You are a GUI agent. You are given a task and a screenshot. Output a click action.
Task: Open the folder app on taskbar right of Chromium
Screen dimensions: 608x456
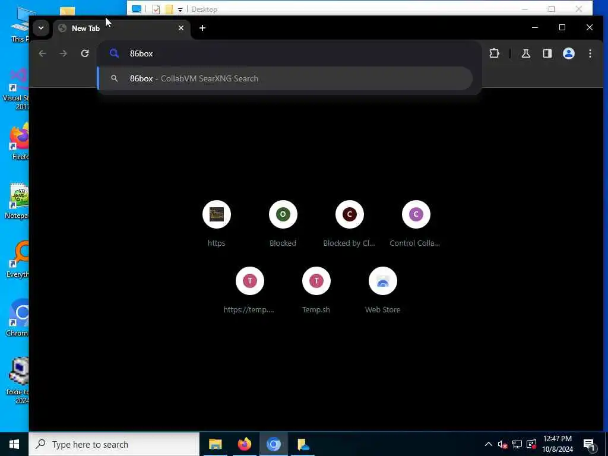click(303, 444)
